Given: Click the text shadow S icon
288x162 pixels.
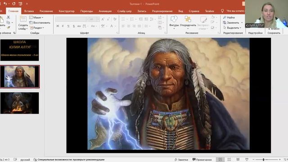Looking at the screenshot, I should tap(74, 26).
